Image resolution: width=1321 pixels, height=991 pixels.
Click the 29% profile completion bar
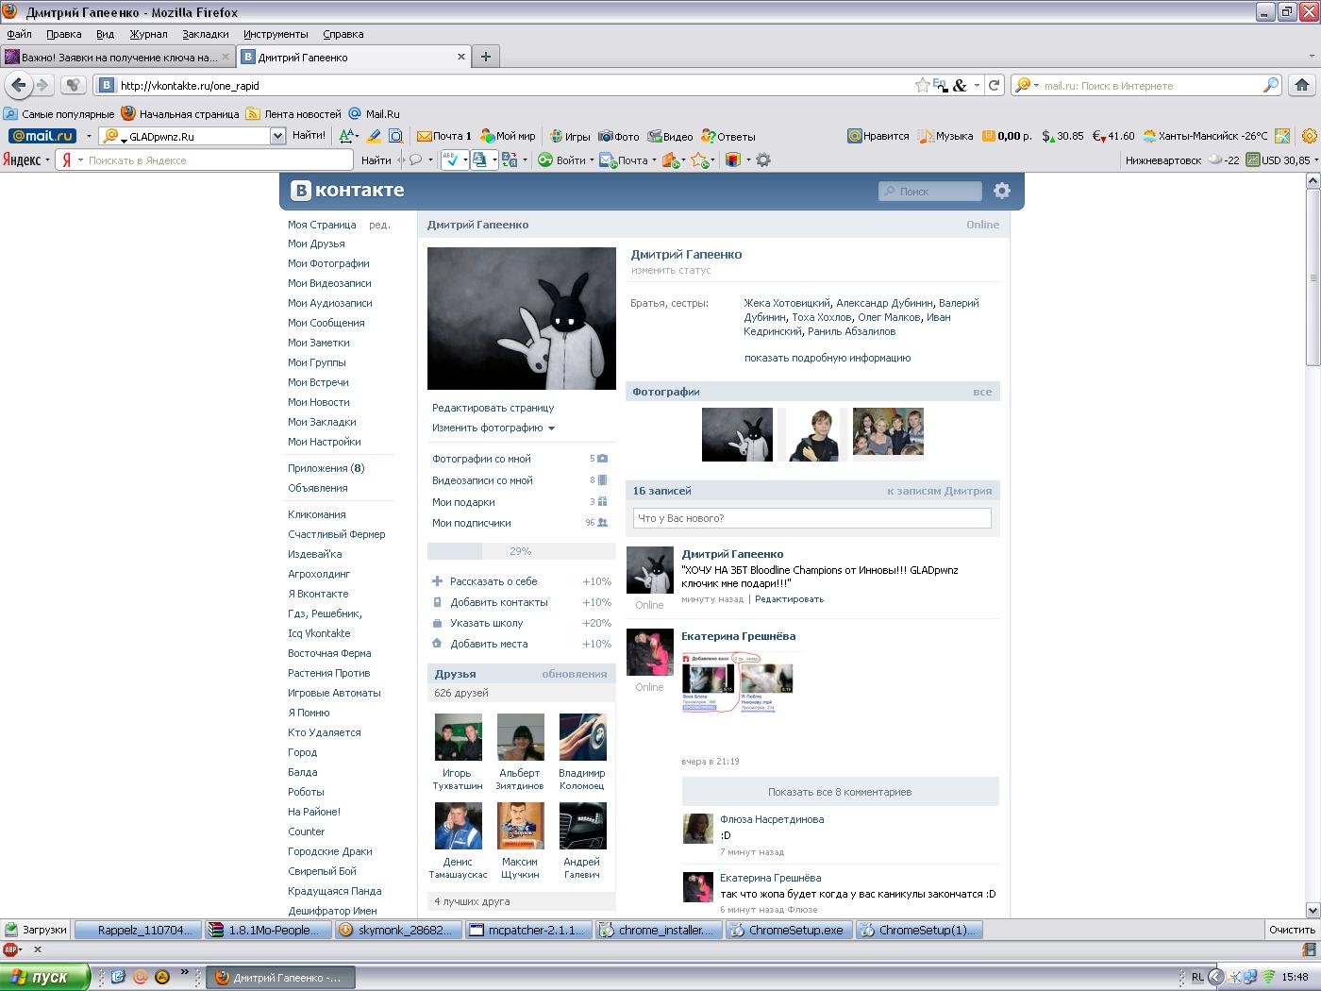[x=521, y=551]
